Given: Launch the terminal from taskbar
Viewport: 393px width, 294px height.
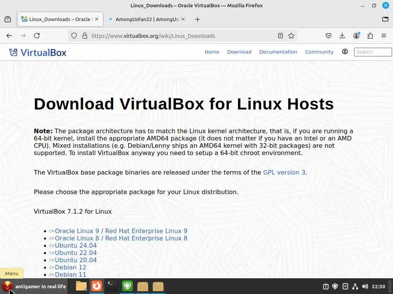Looking at the screenshot, I should [112, 286].
